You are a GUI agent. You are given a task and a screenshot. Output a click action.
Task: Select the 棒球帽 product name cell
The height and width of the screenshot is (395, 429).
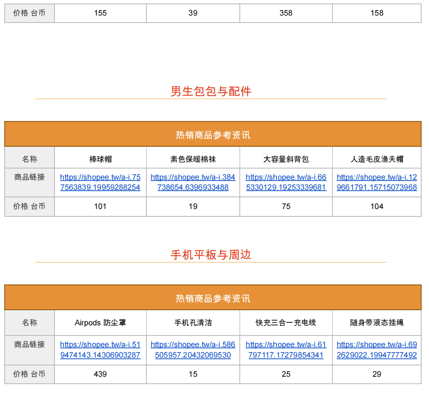pyautogui.click(x=100, y=157)
